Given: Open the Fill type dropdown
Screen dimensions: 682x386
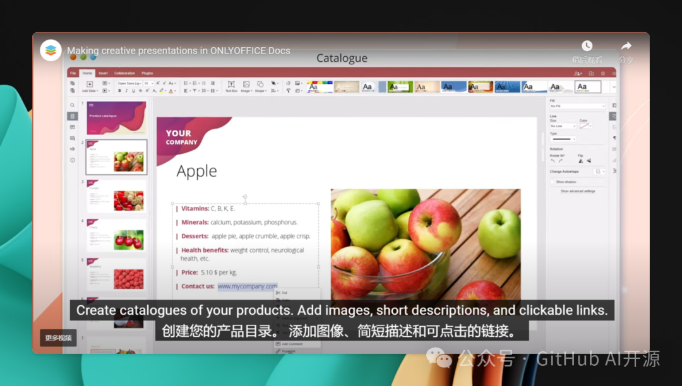Looking at the screenshot, I should pos(578,106).
